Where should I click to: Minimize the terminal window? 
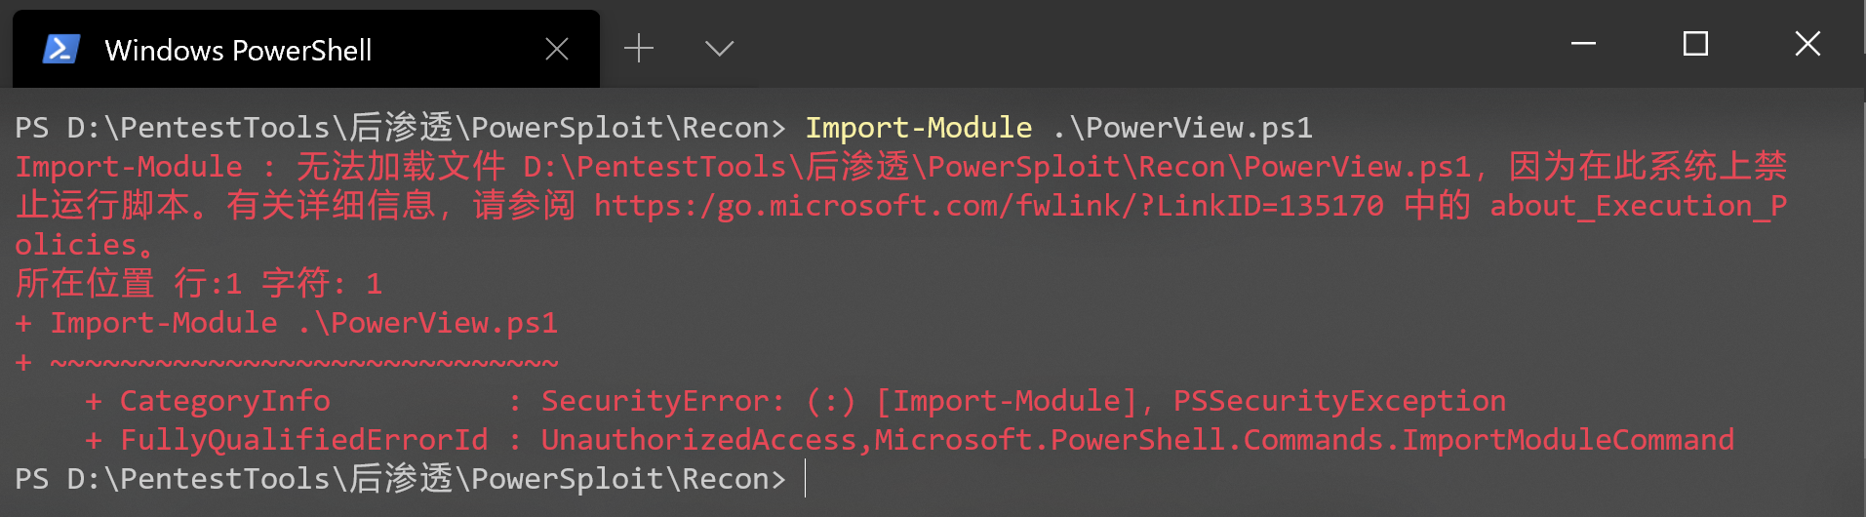point(1583,44)
